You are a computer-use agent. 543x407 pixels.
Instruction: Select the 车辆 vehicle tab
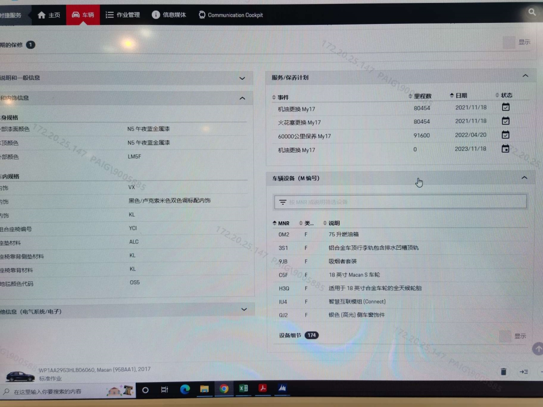pos(83,15)
